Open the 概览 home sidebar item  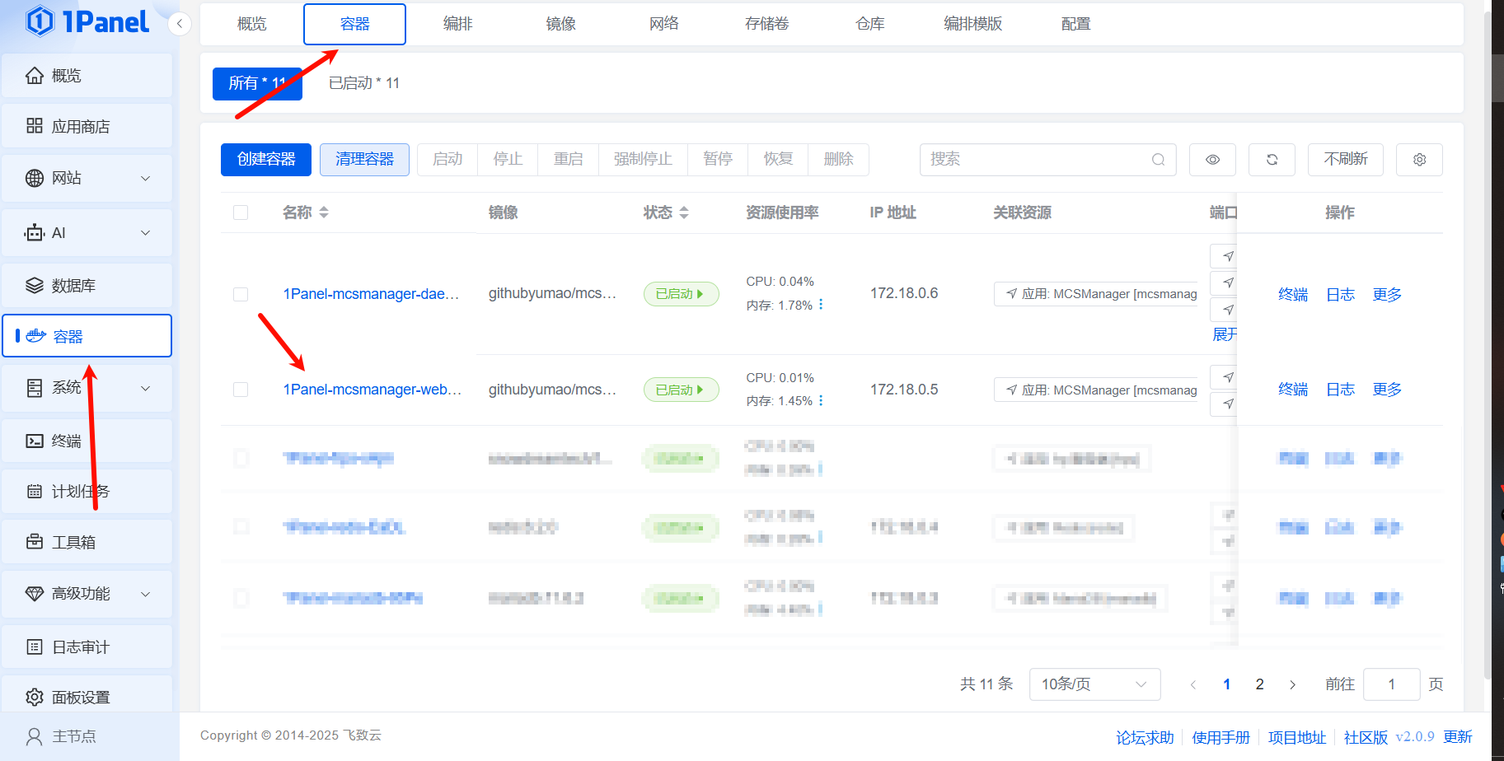click(87, 76)
